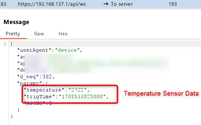Click the Temperature Sensor Data annotation

coord(161,93)
